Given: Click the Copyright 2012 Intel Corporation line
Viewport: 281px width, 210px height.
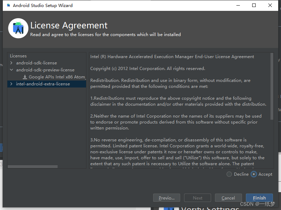Looking at the screenshot, I should [x=148, y=69].
